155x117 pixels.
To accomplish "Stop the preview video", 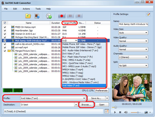I will click(x=120, y=112).
